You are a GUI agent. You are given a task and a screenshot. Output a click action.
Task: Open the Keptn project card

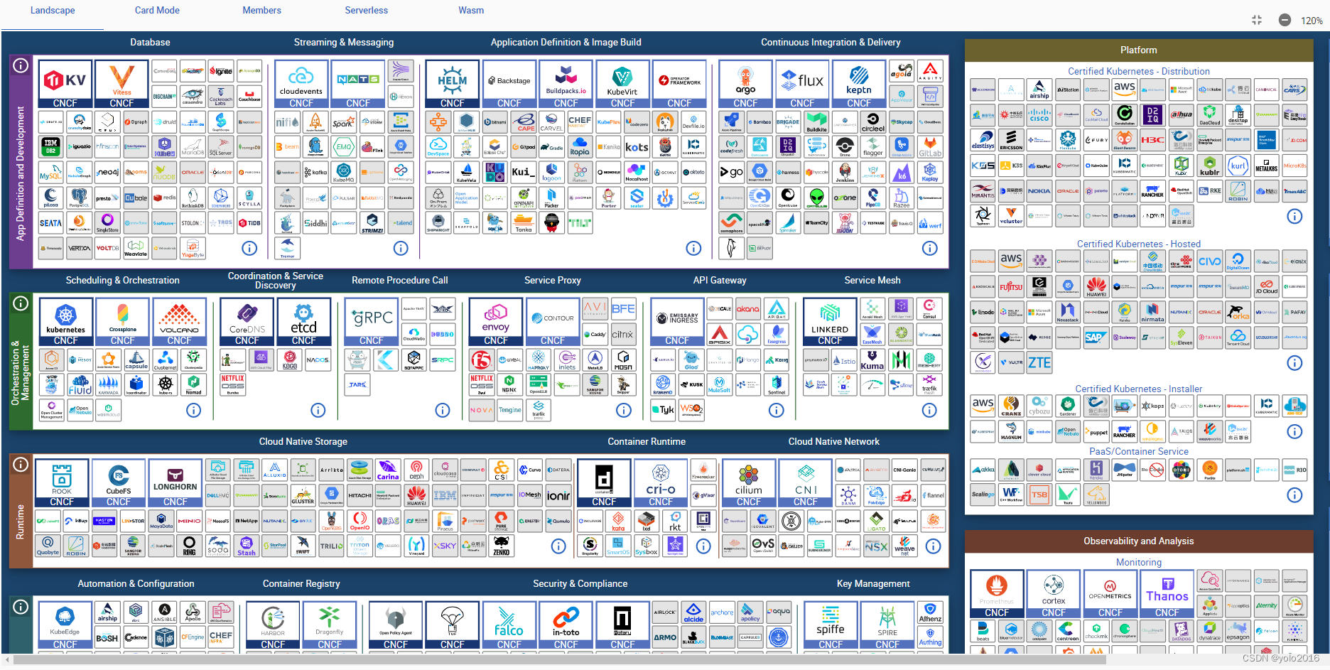pyautogui.click(x=859, y=84)
